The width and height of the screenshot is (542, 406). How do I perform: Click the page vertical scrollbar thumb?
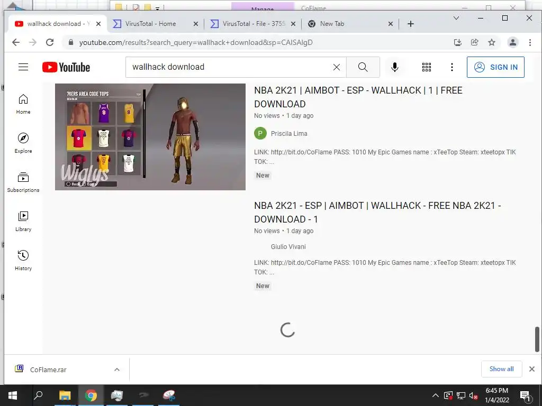(x=537, y=339)
